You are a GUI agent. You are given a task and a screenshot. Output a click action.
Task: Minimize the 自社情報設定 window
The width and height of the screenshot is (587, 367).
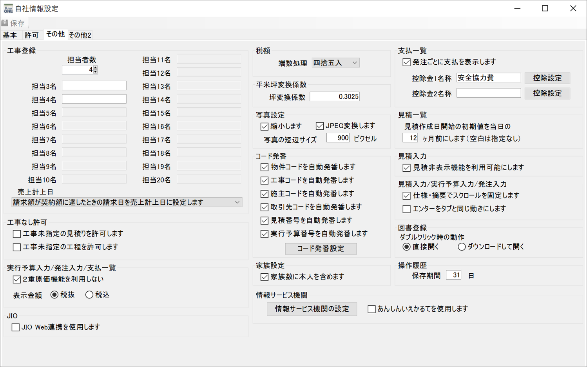517,8
